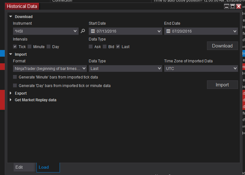Open the Import Data Type Last dropdown
The height and width of the screenshot is (175, 245).
tap(126, 68)
